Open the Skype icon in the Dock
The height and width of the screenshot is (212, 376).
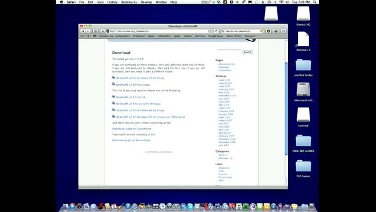pyautogui.click(x=190, y=206)
